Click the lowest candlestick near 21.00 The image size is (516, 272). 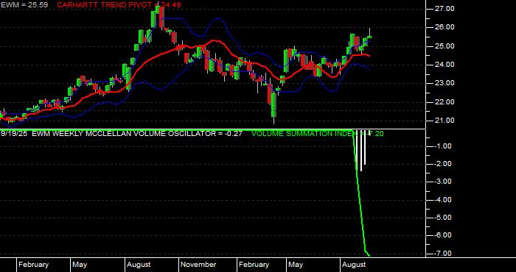pyautogui.click(x=273, y=105)
